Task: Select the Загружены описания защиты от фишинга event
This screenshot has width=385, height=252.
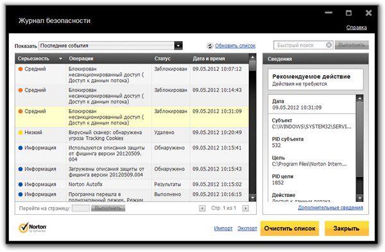Action: 132,172
